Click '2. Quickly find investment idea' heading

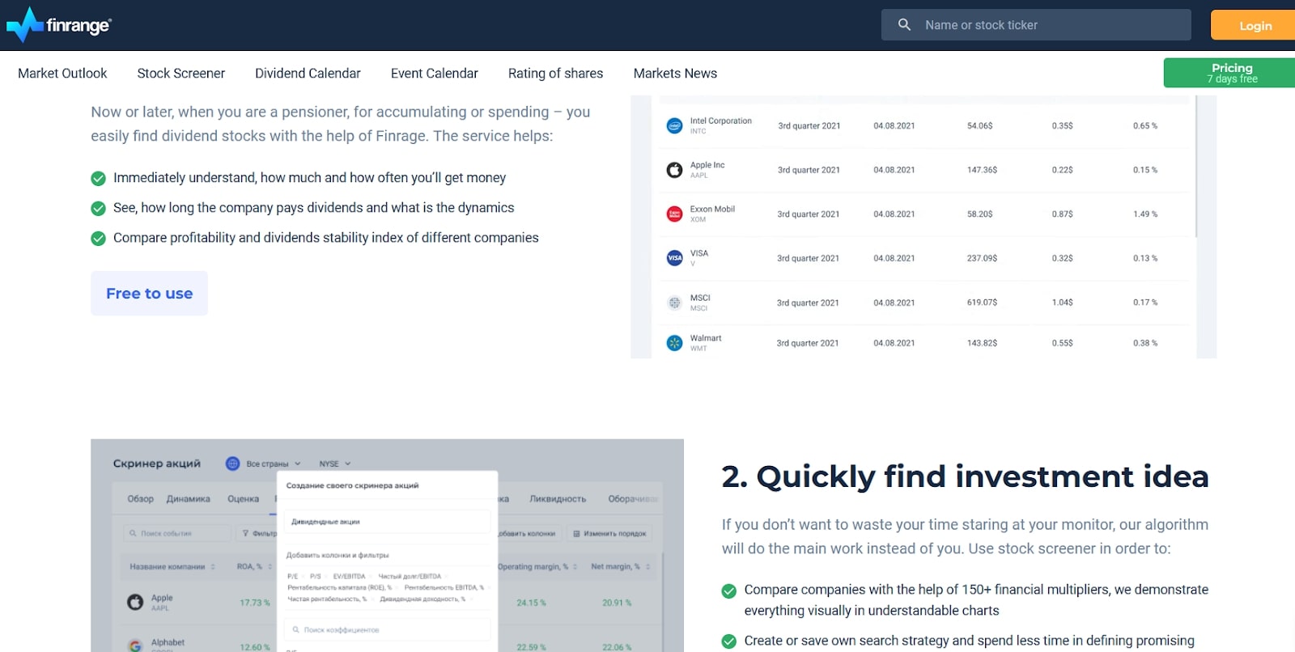pos(965,476)
